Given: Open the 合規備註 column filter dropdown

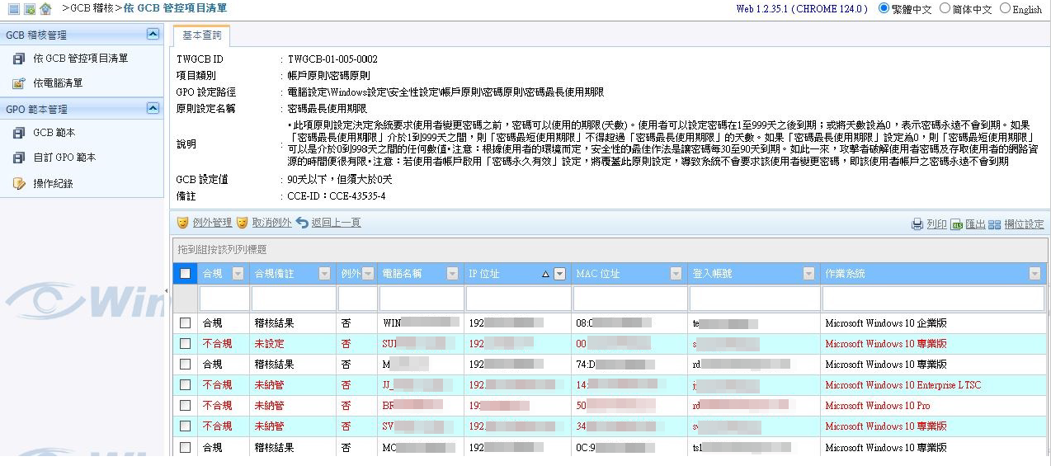Looking at the screenshot, I should coord(327,274).
